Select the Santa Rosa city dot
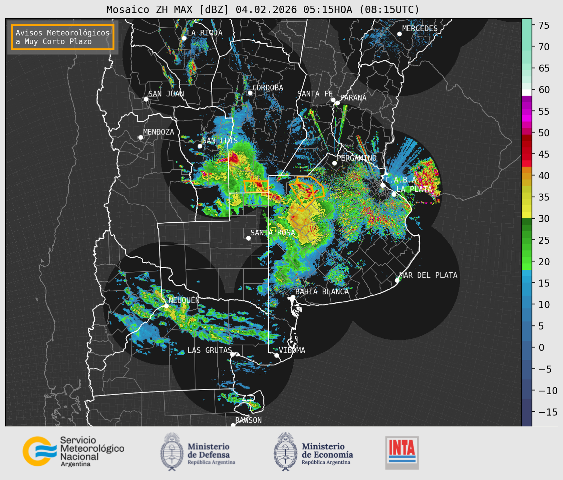This screenshot has height=480, width=563. pyautogui.click(x=248, y=238)
